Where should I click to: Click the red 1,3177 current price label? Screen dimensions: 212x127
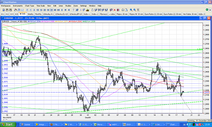(x=207, y=92)
